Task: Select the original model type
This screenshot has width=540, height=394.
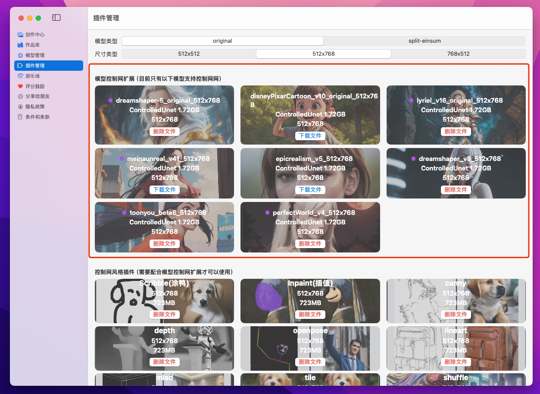Action: pos(222,41)
